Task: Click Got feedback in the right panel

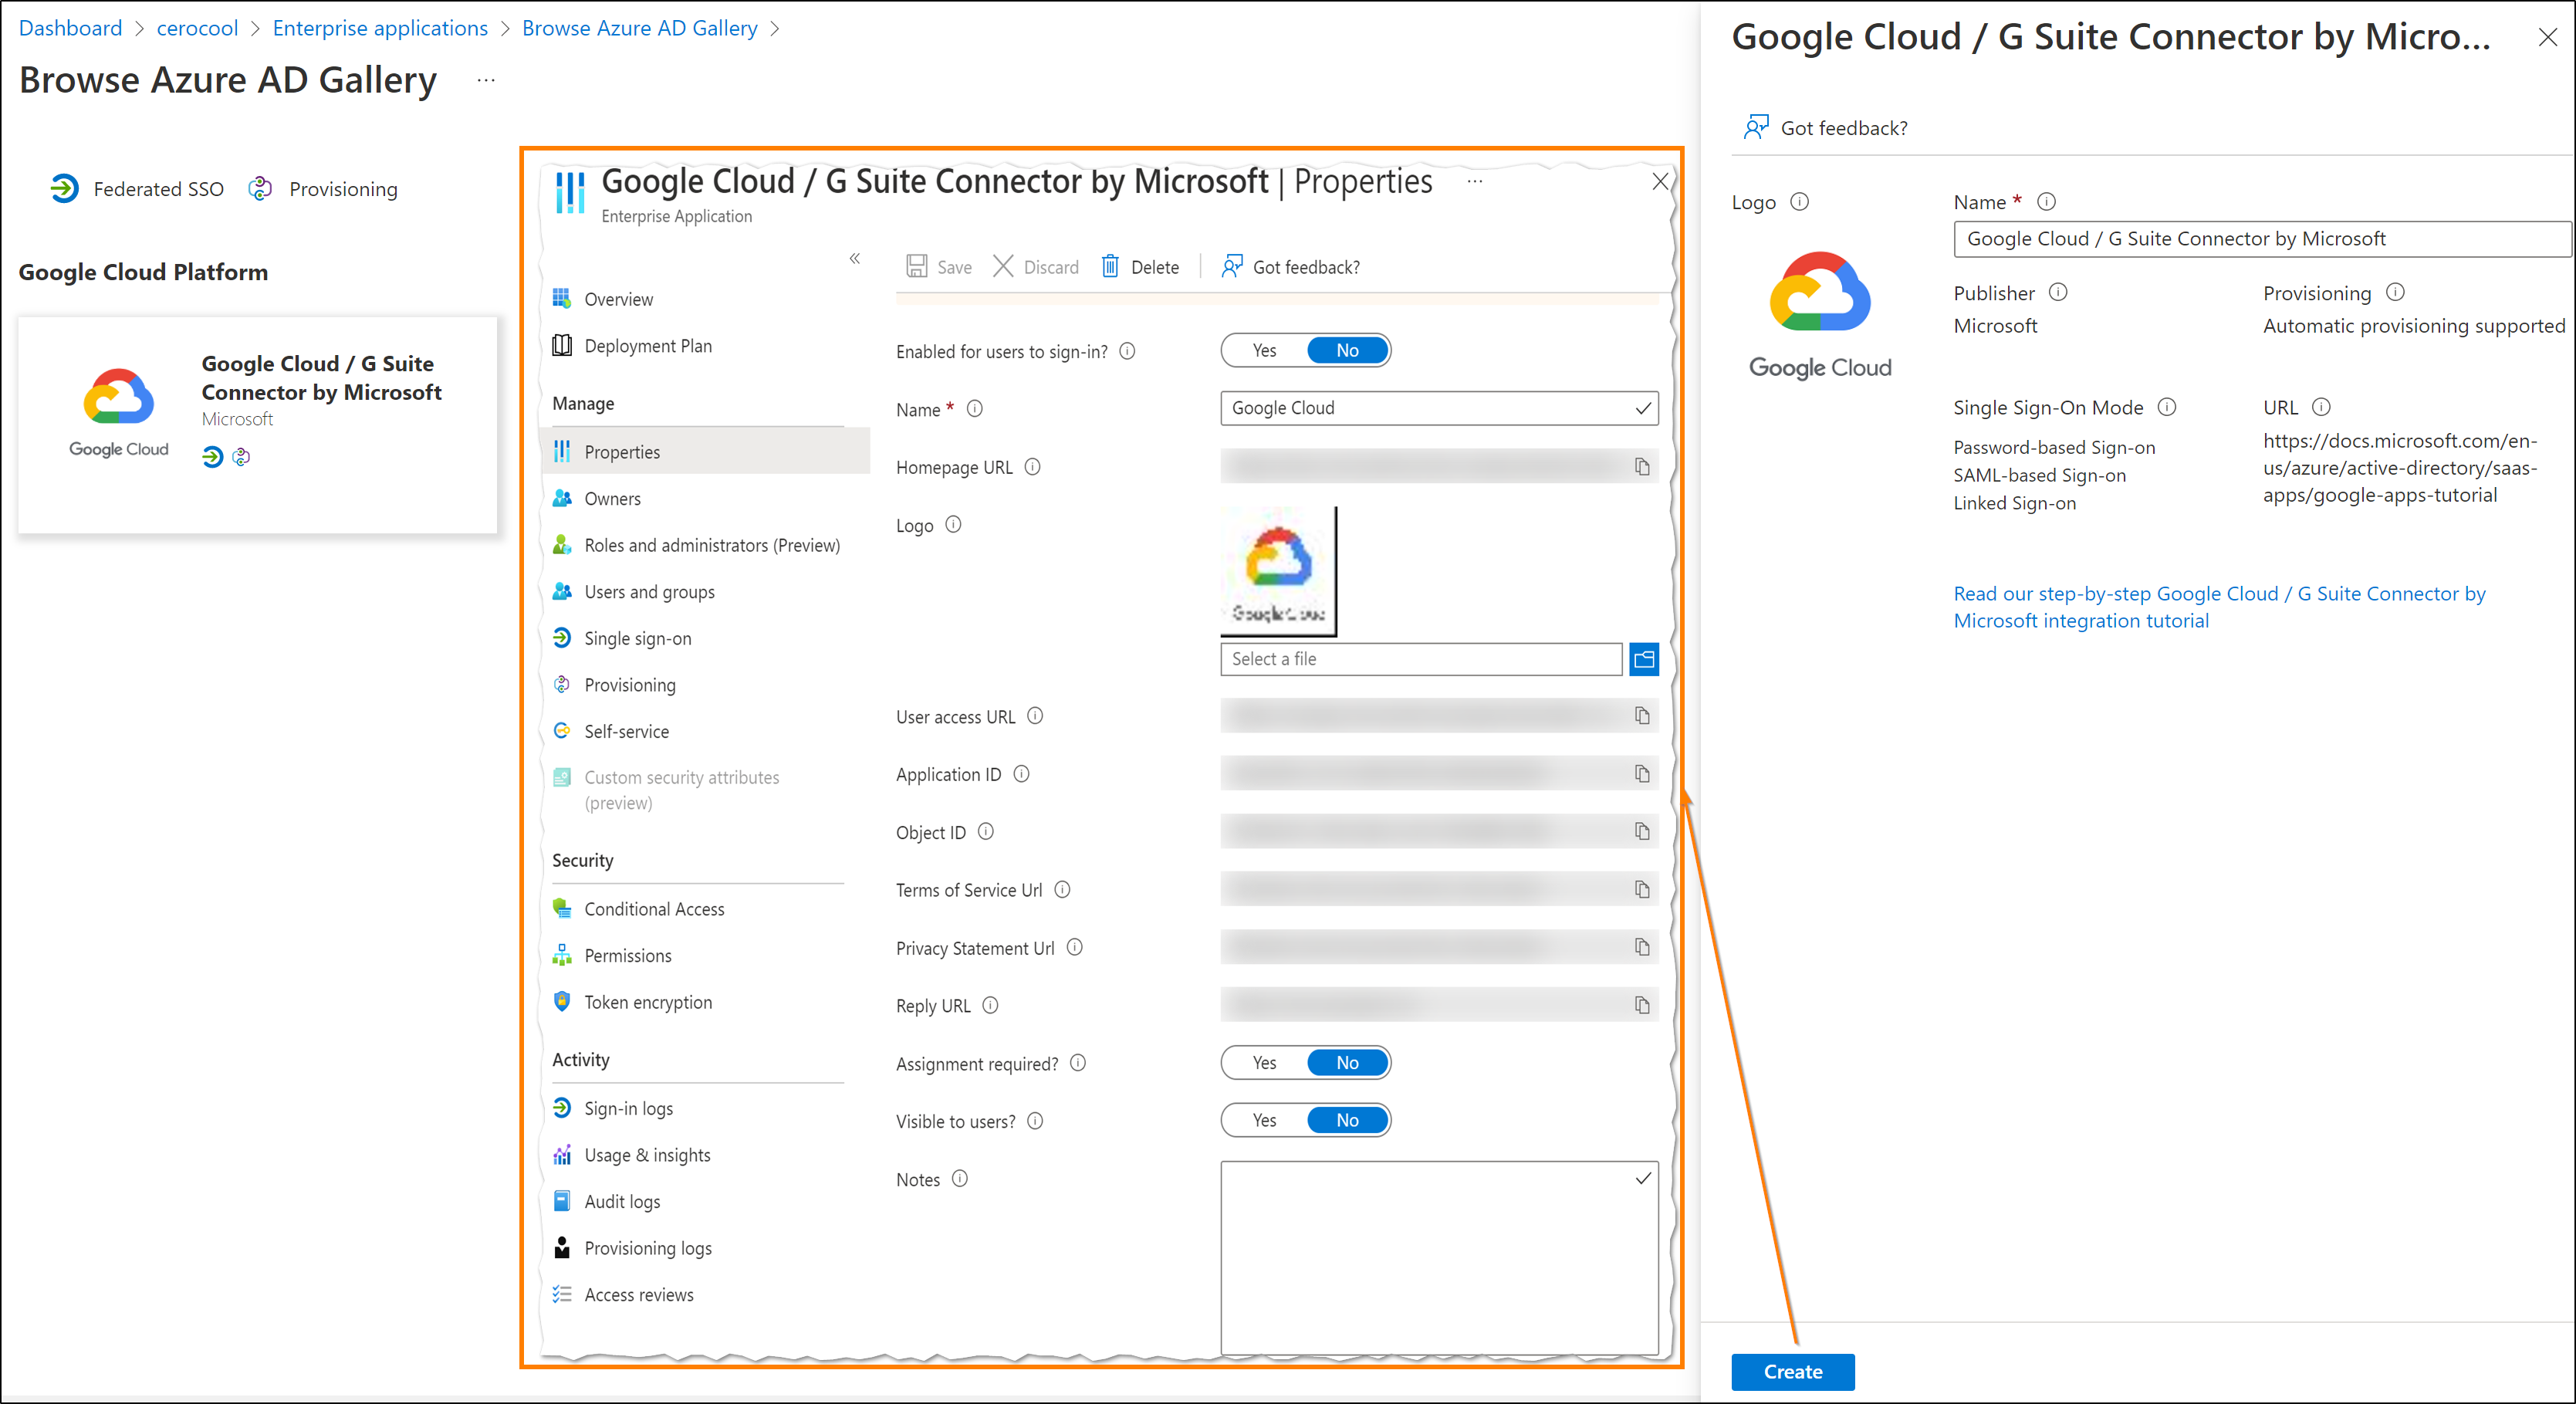Action: point(1825,128)
